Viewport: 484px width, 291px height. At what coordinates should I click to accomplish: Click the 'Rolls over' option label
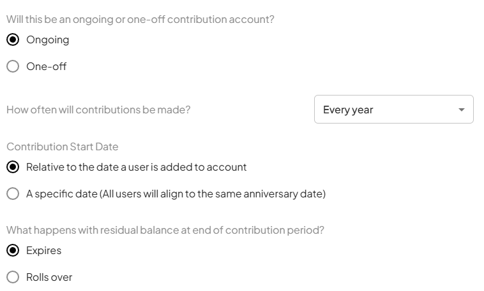point(49,277)
